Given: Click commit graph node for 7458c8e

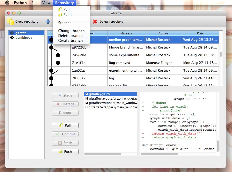Looking at the screenshot, I should click(58, 55).
